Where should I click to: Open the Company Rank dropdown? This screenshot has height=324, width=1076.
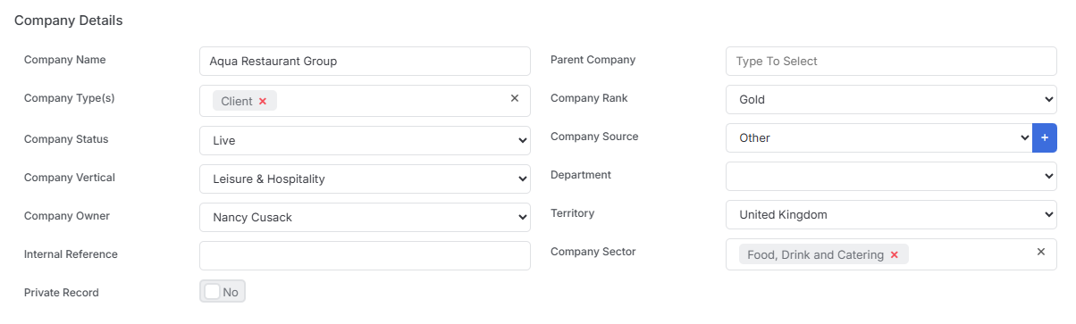(891, 99)
